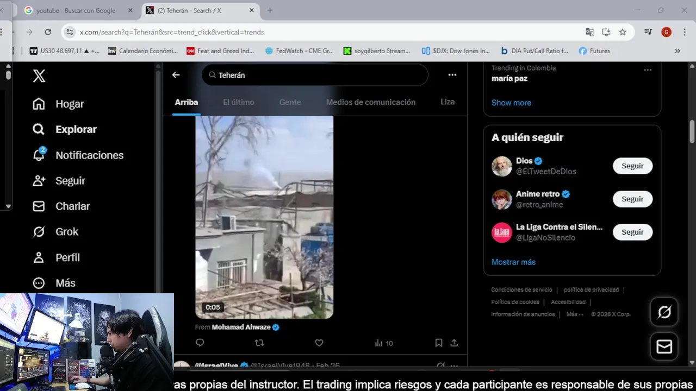The image size is (696, 391).
Task: Open the Hogar home page
Action: coord(58,104)
